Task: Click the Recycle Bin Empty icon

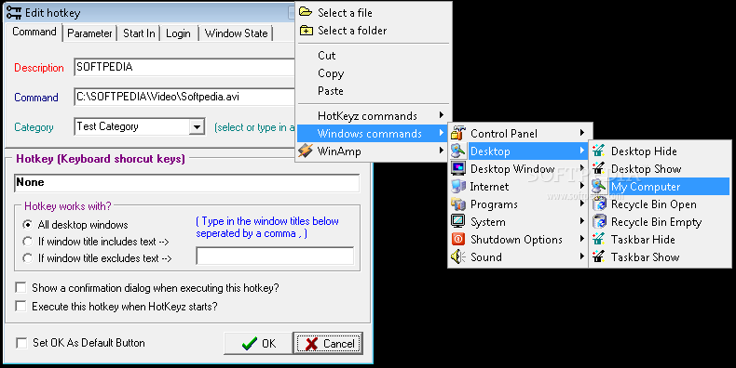Action: [598, 221]
